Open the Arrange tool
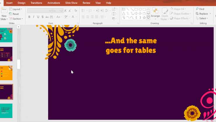This screenshot has width=216, height=122. 155,13
